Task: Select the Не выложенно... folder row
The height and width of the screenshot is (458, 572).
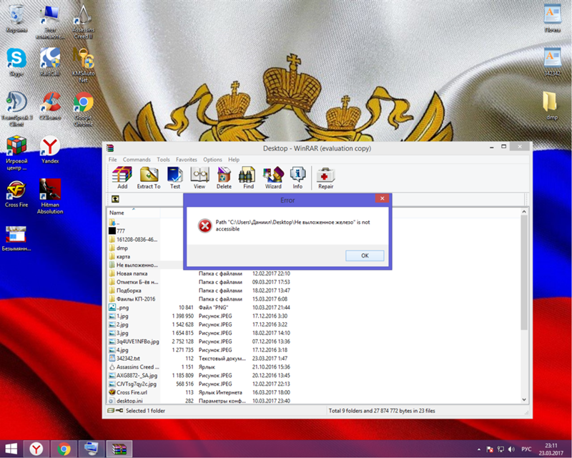Action: [x=134, y=265]
